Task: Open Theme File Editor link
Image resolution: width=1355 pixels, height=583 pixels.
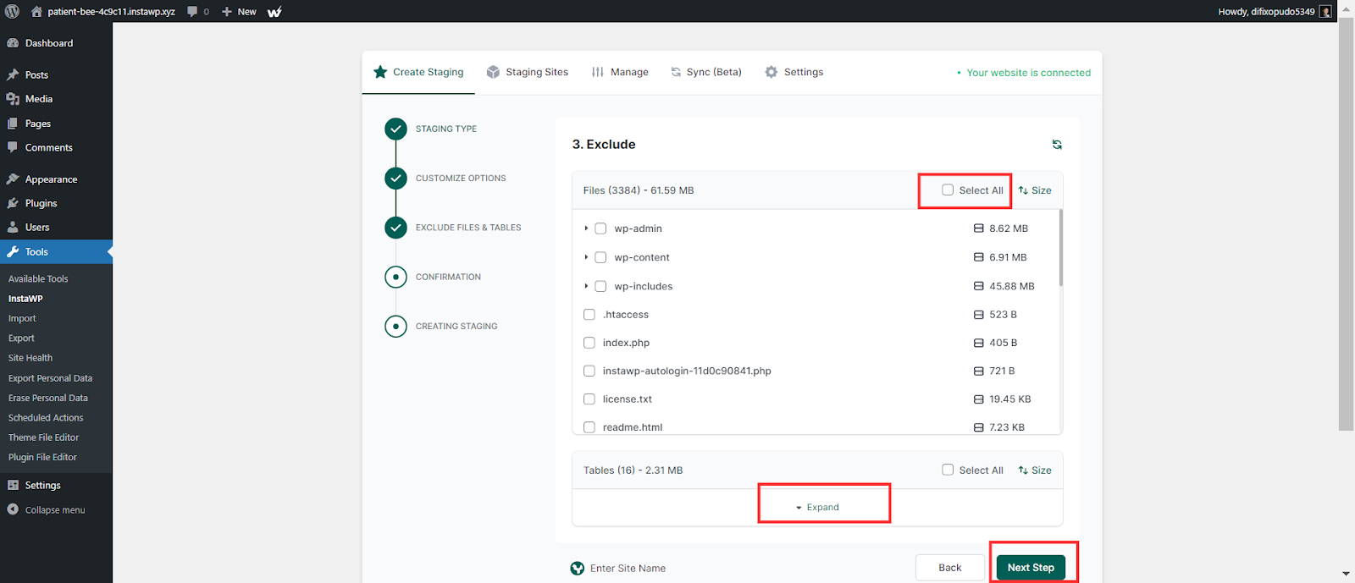Action: point(43,437)
